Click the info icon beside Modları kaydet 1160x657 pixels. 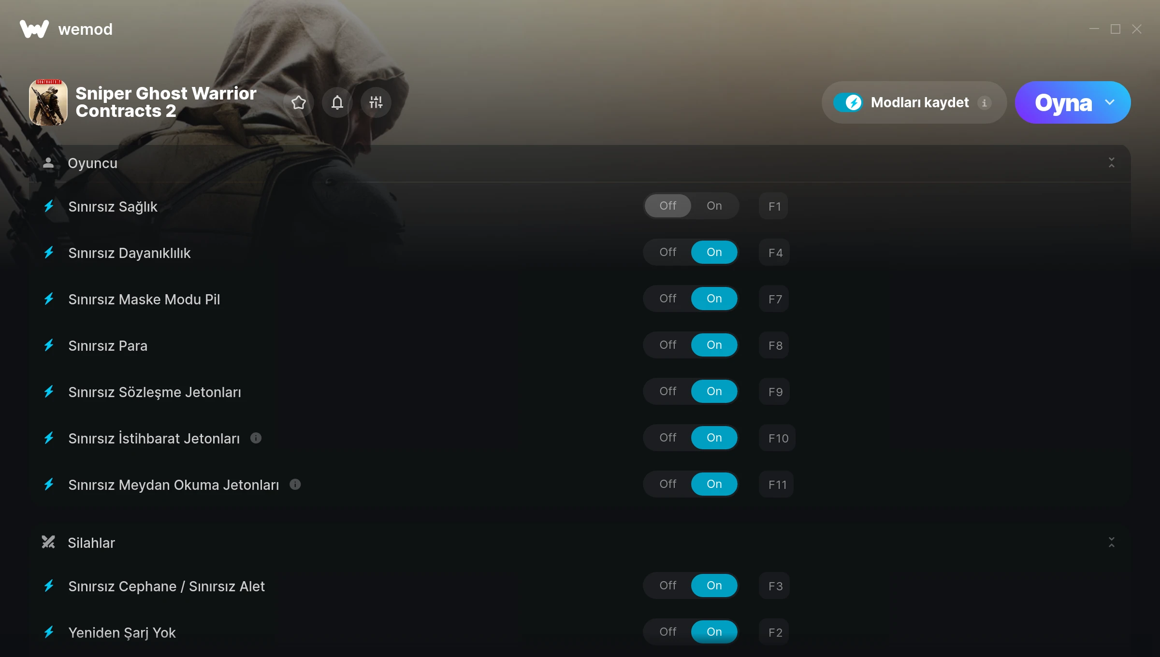click(984, 102)
